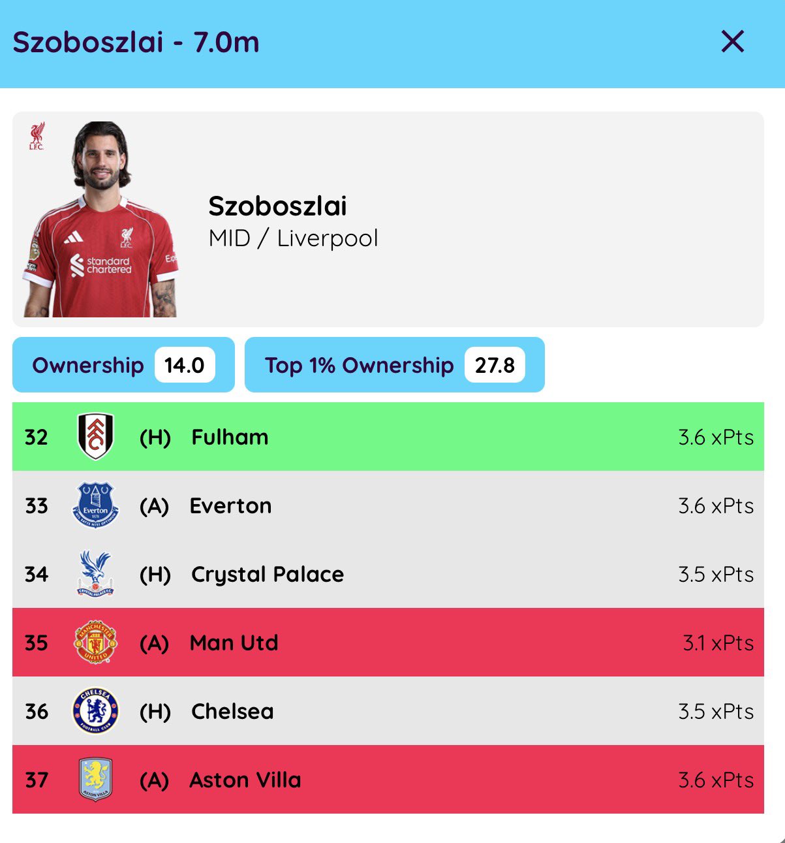Click the Aston Villa crest
The height and width of the screenshot is (843, 785).
[x=95, y=779]
